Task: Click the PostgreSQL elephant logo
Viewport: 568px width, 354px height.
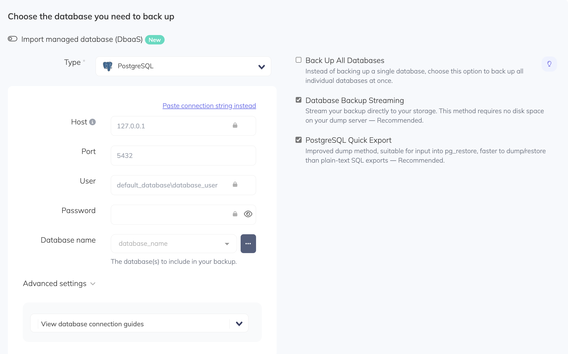Action: pyautogui.click(x=108, y=66)
